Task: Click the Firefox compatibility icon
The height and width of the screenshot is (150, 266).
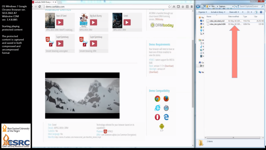Action: pos(166,99)
